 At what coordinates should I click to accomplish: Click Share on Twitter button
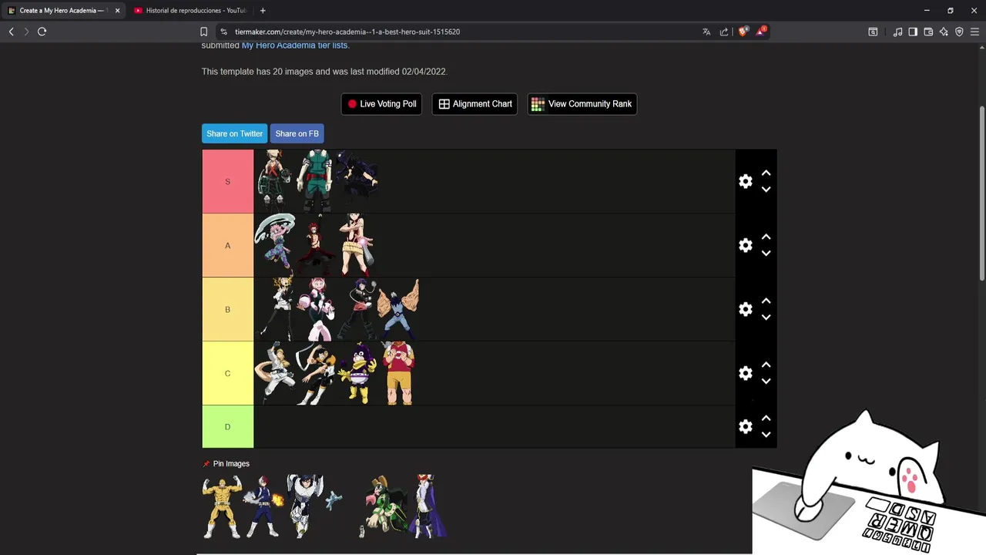click(x=234, y=133)
